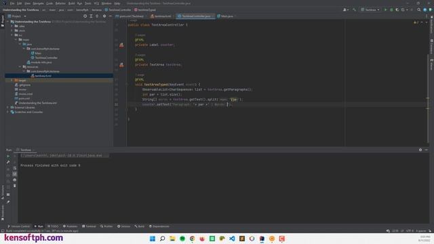The image size is (434, 244).
Task: Open the TextArea run configuration dropdown
Action: coord(370,9)
